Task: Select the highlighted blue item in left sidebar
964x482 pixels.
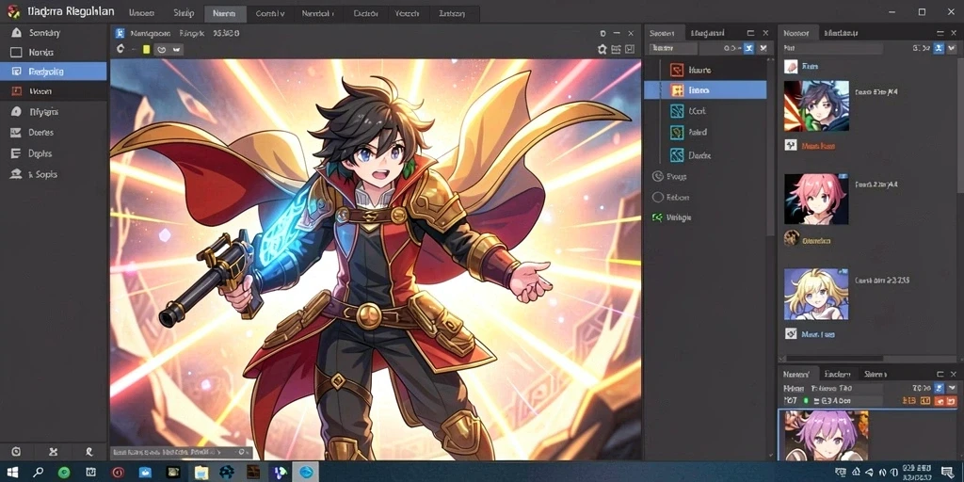Action: pos(54,72)
